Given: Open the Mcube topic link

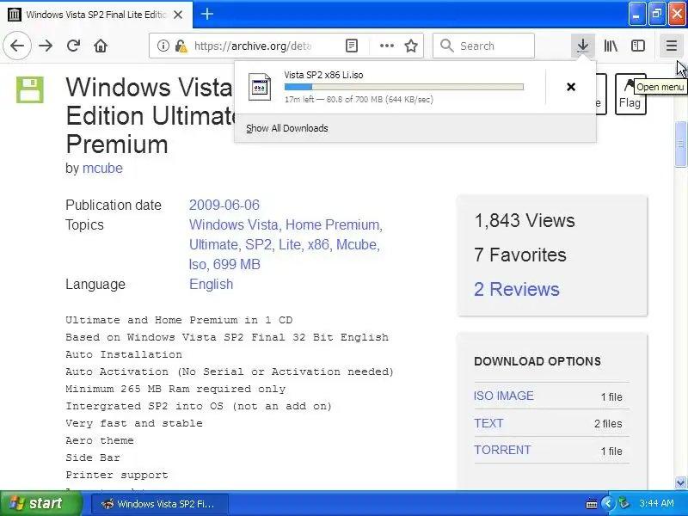Looking at the screenshot, I should tap(356, 244).
